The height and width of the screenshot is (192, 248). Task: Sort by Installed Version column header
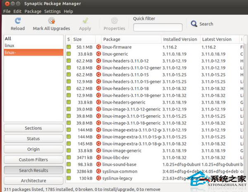pyautogui.click(x=181, y=39)
